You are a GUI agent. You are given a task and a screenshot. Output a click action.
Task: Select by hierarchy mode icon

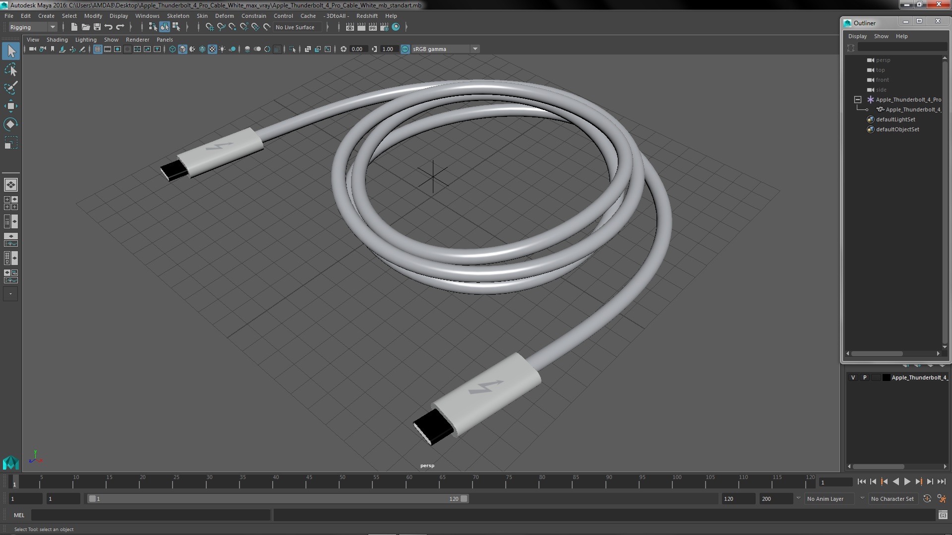click(x=153, y=27)
